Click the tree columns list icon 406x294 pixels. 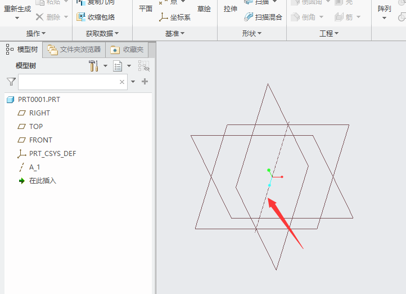118,66
